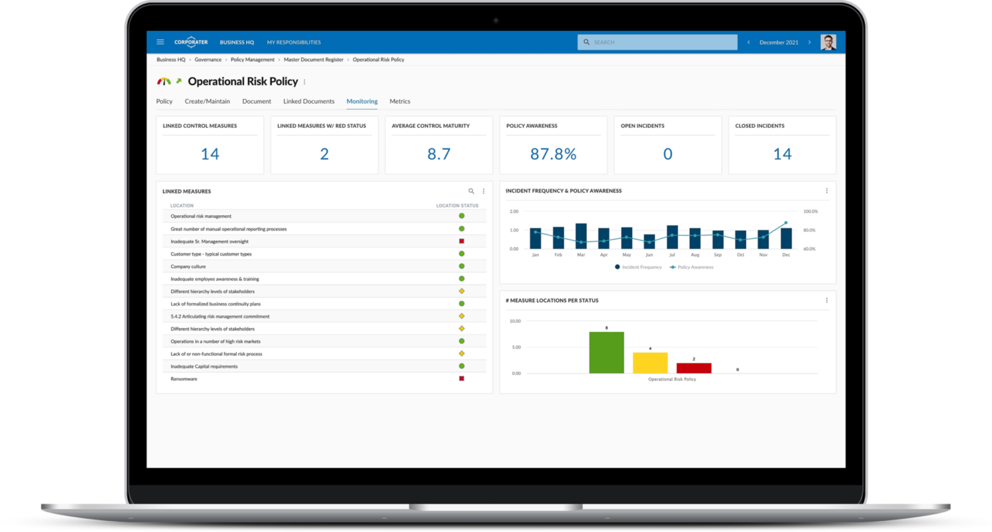Image resolution: width=992 pixels, height=532 pixels.
Task: Open the Linked Measures panel kebab menu
Action: 483,191
